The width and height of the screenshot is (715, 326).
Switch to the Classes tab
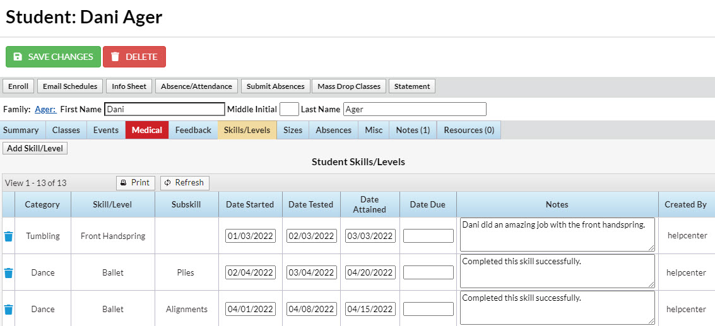[x=66, y=130]
